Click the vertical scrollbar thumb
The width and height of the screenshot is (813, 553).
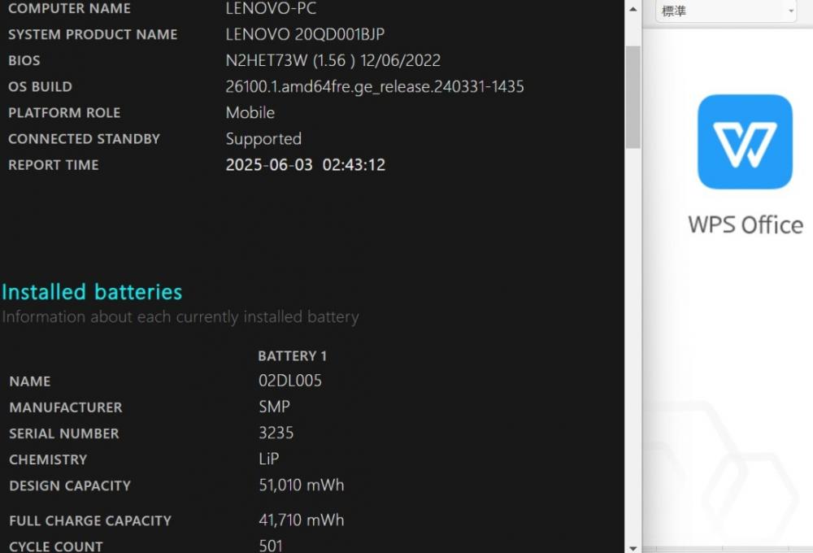633,97
